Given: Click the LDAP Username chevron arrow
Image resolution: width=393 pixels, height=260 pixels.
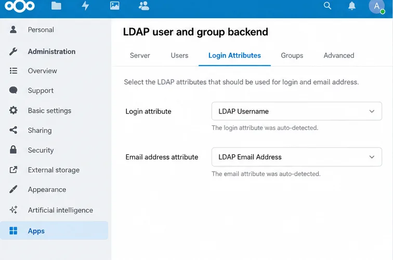Looking at the screenshot, I should 372,111.
